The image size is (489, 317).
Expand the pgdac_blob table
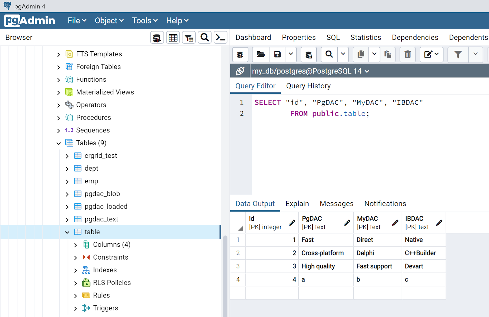coord(67,194)
